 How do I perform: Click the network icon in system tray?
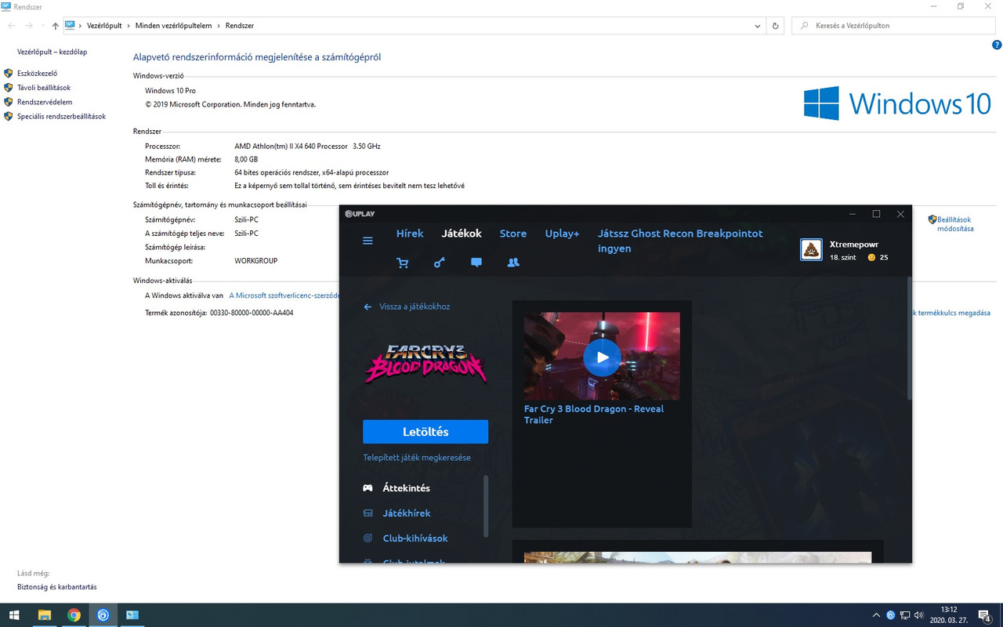pyautogui.click(x=904, y=615)
